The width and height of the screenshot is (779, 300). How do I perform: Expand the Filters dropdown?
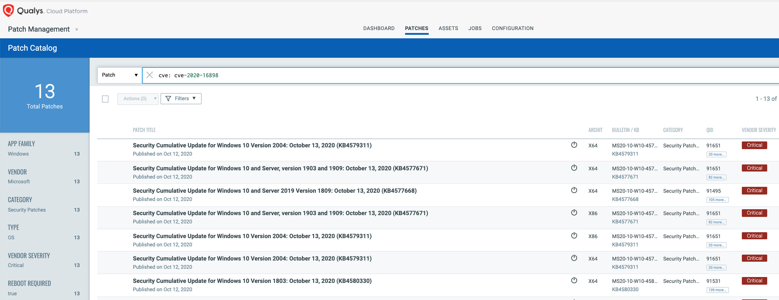point(181,98)
